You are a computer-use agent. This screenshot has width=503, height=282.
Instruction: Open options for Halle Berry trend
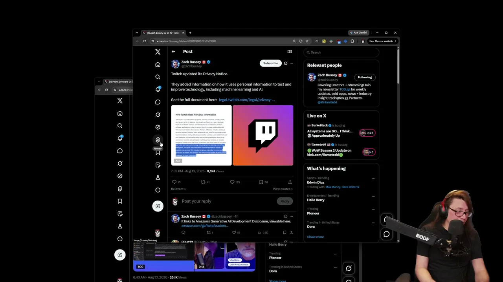pos(373,196)
